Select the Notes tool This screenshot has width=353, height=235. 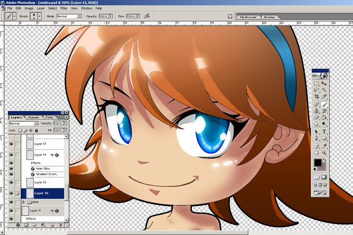click(317, 146)
